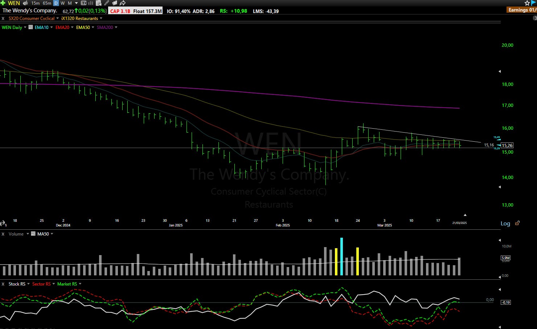The height and width of the screenshot is (329, 537).
Task: Open the EMA50 indicator dropdown
Action: tap(93, 27)
